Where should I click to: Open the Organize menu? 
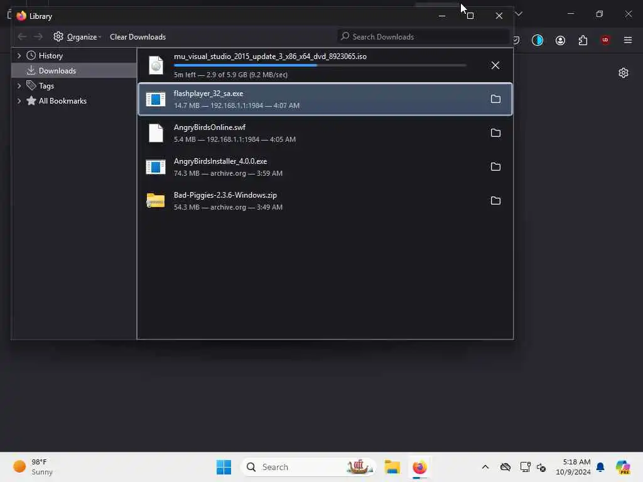pyautogui.click(x=77, y=37)
